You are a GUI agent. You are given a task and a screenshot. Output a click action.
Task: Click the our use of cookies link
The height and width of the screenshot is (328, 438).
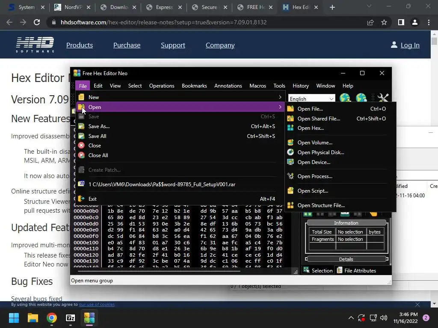97,304
